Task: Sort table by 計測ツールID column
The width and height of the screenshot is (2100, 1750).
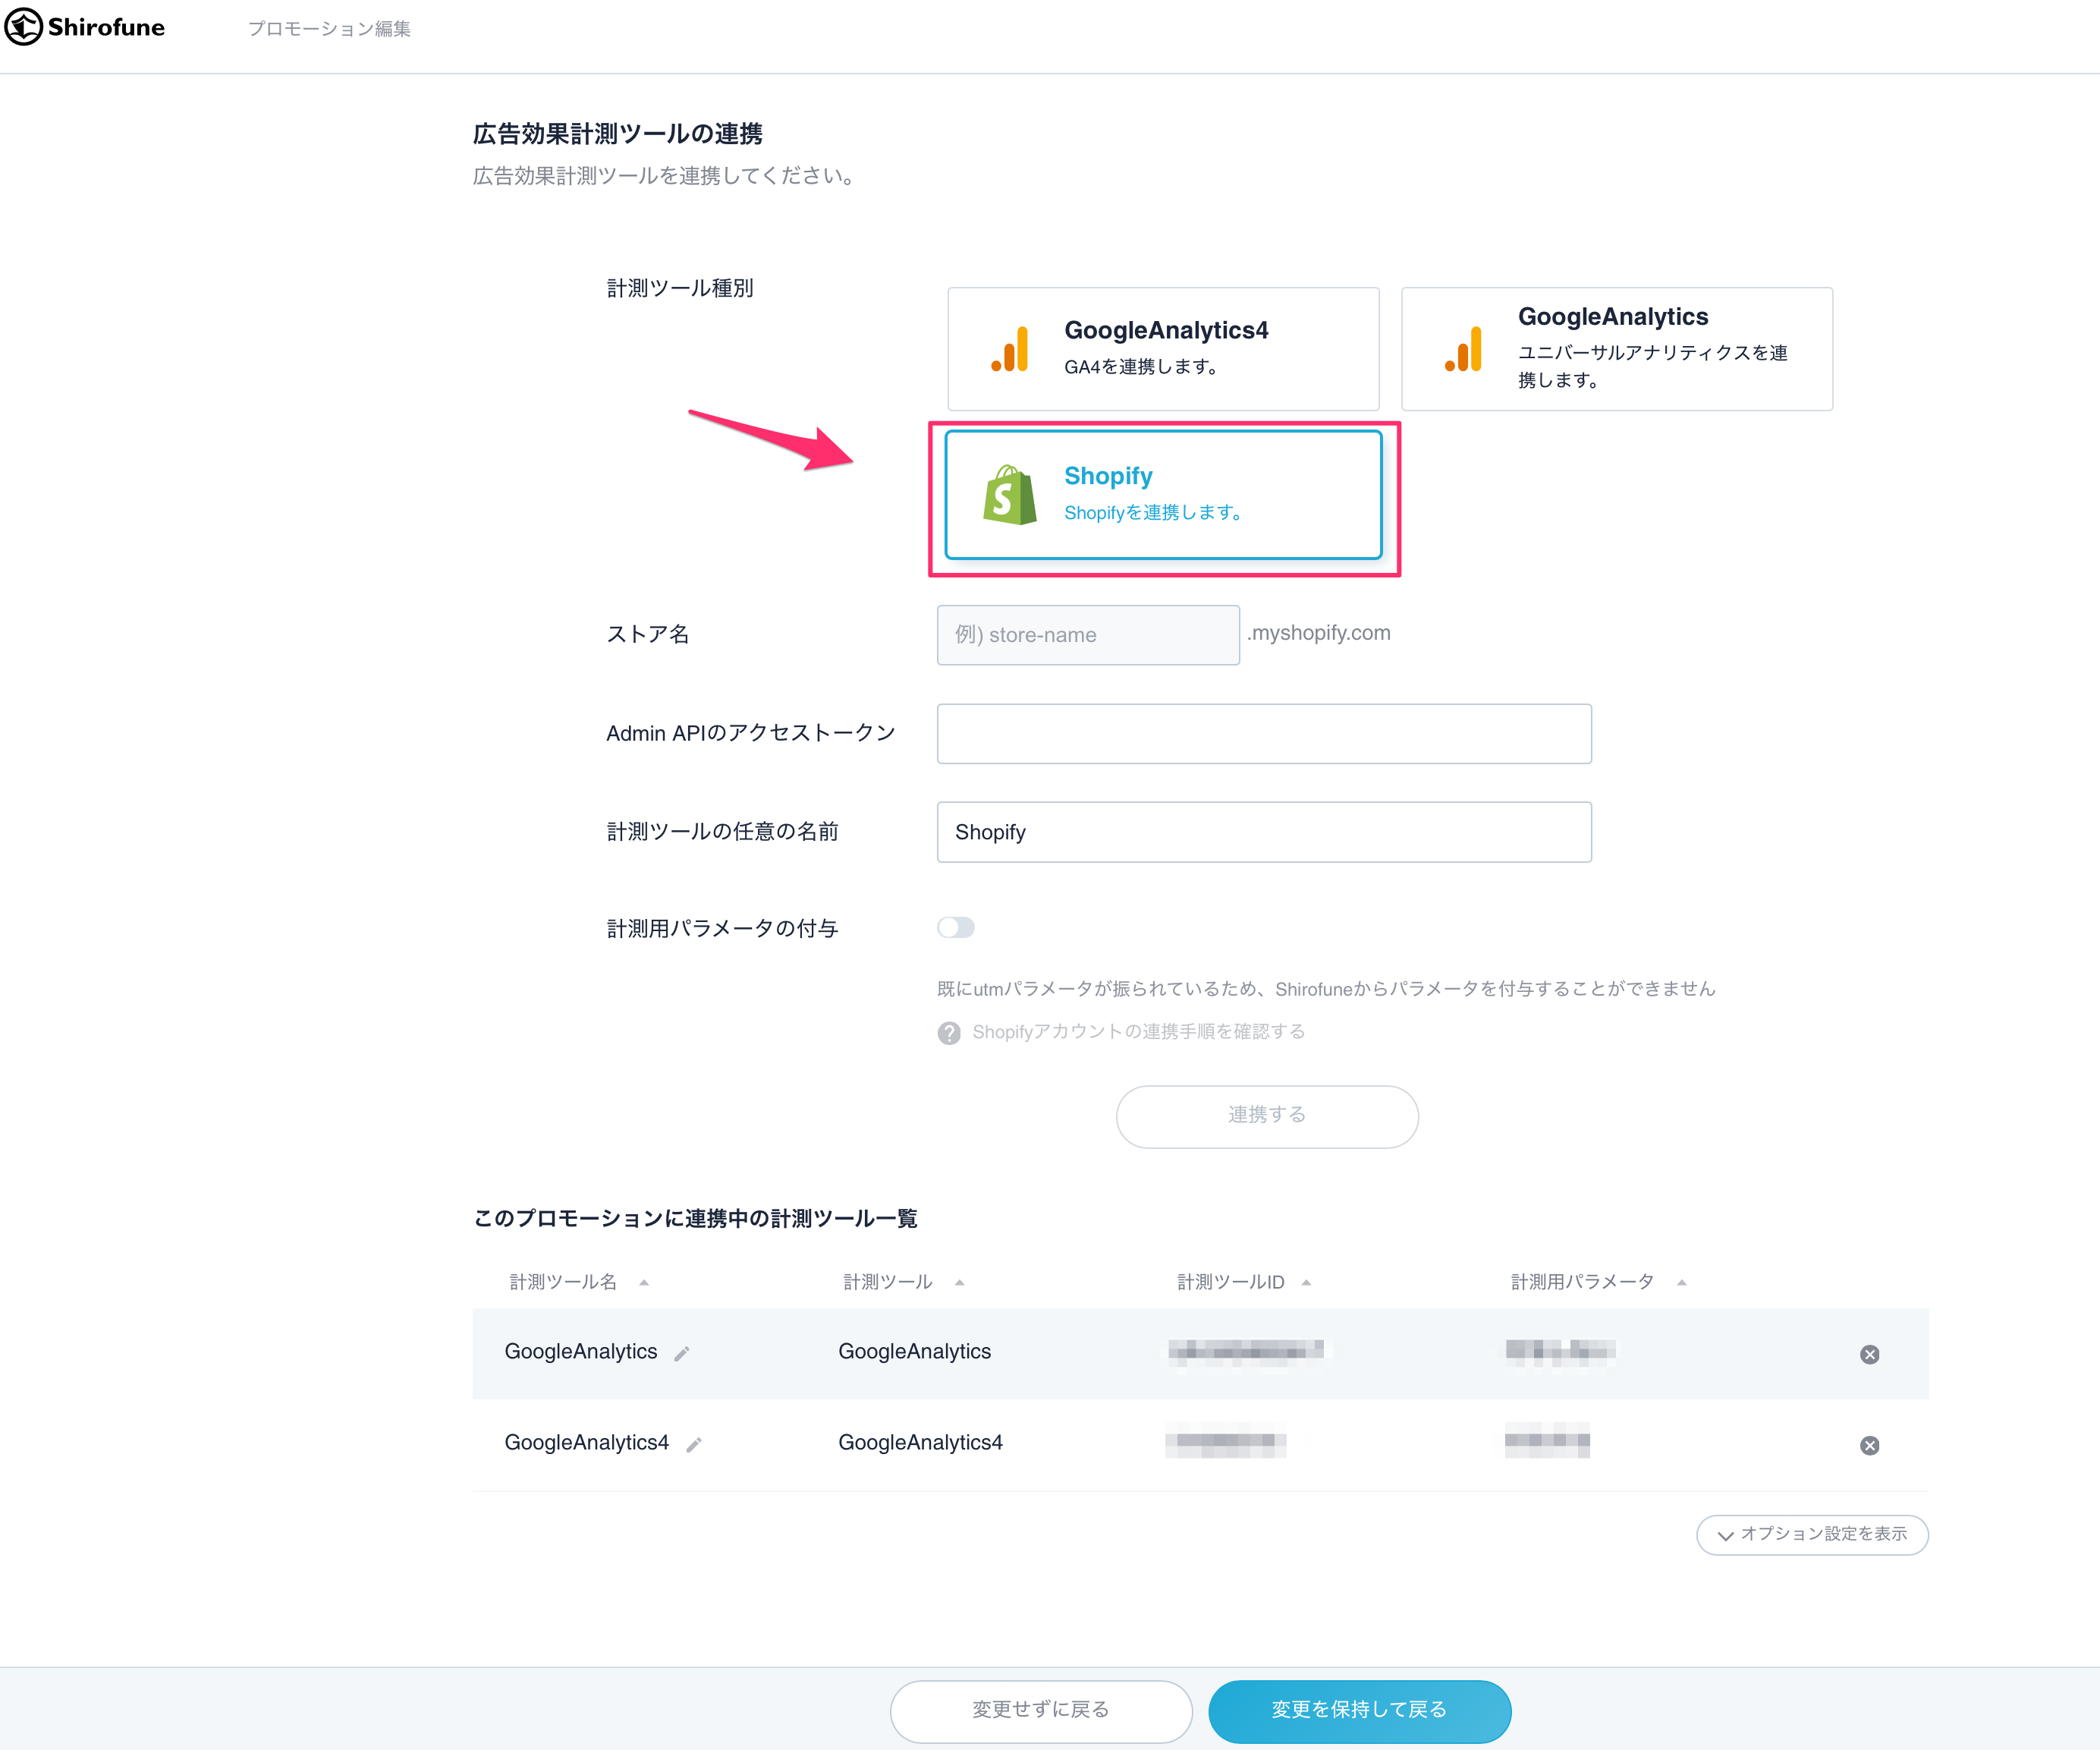Action: pyautogui.click(x=1243, y=1282)
